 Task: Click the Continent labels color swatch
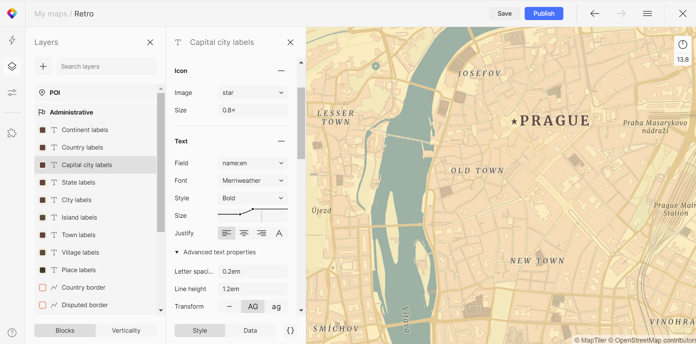coord(43,130)
